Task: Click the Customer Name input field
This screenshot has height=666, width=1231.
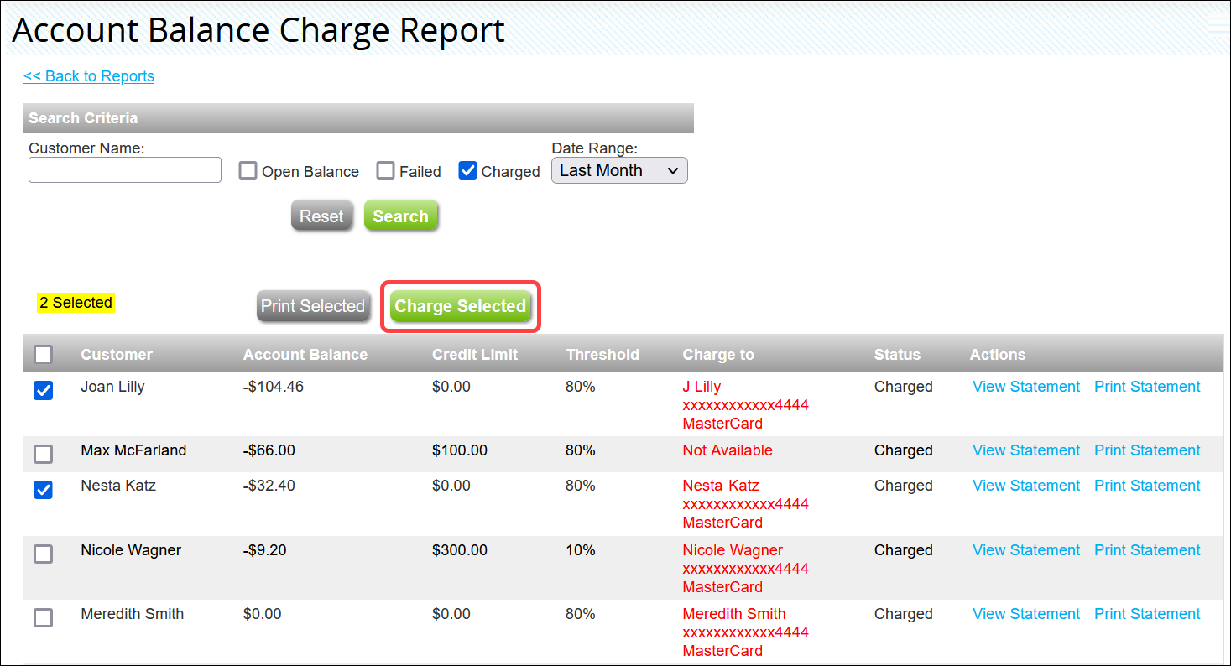Action: [125, 170]
